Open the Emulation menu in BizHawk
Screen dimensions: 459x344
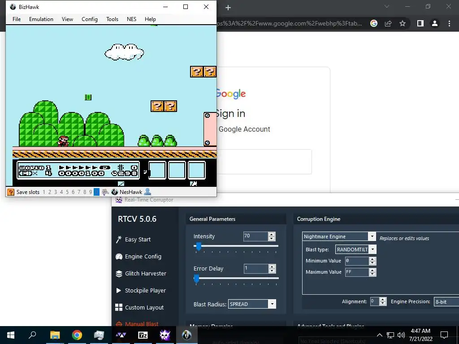point(41,19)
